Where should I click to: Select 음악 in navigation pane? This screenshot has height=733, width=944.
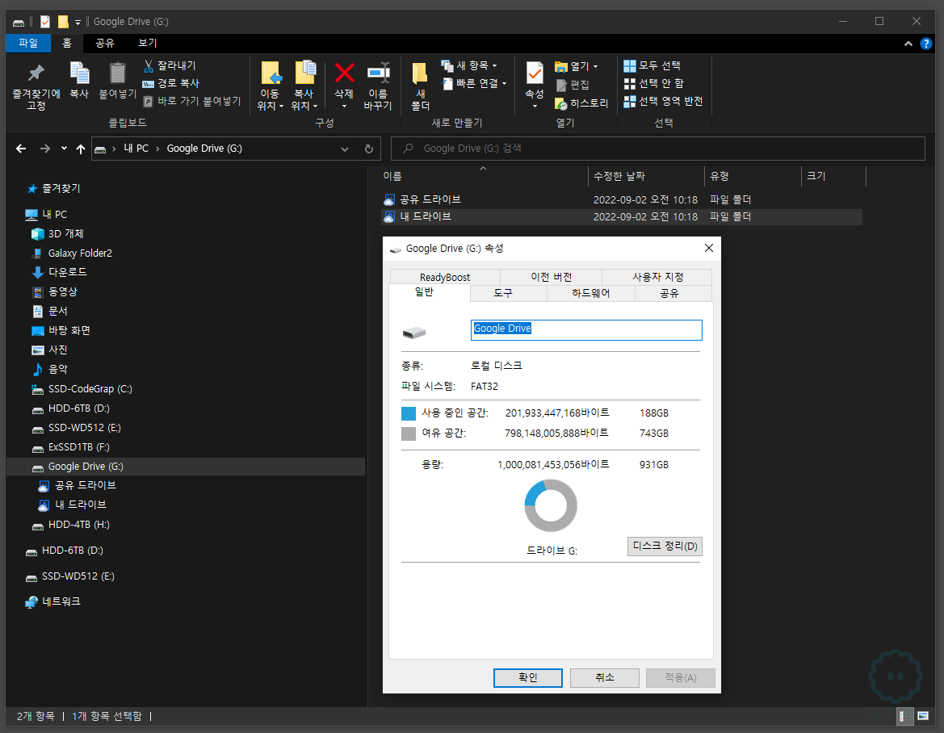tap(58, 369)
